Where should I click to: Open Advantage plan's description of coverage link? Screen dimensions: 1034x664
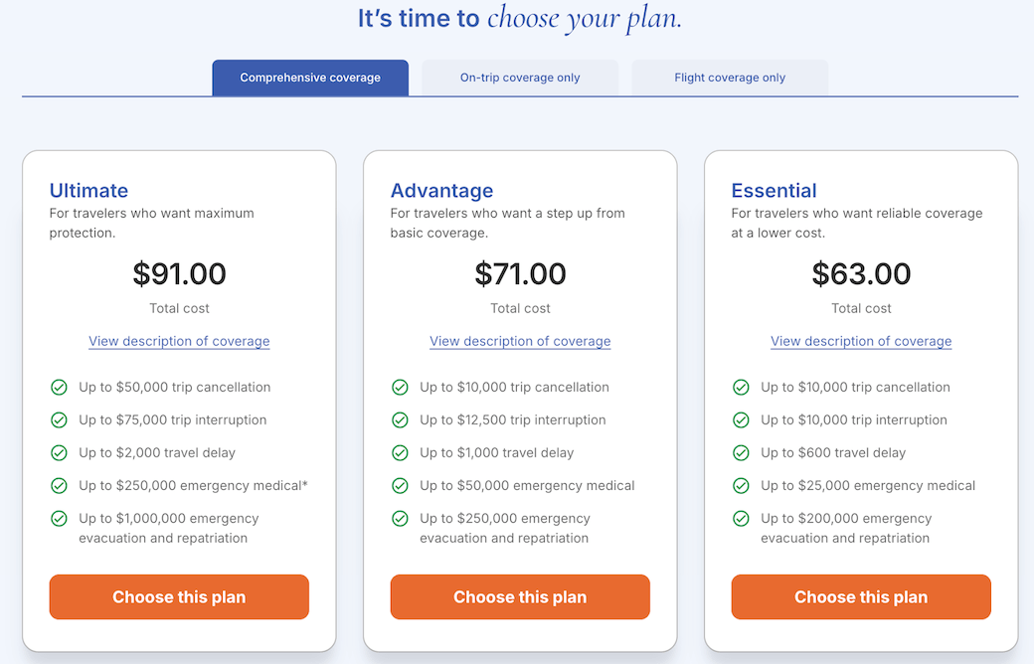(x=520, y=341)
